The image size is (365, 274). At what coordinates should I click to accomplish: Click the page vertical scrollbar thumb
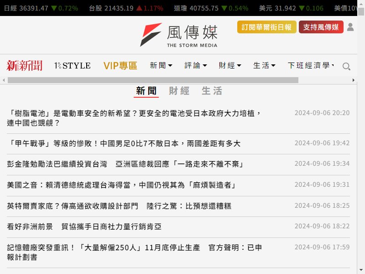coord(361,12)
